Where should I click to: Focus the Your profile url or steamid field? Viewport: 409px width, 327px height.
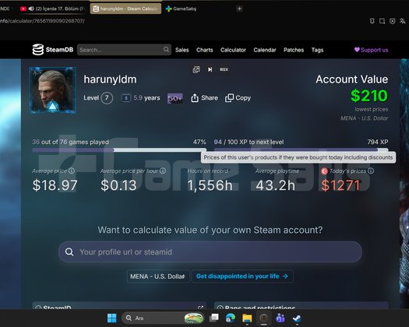point(210,252)
